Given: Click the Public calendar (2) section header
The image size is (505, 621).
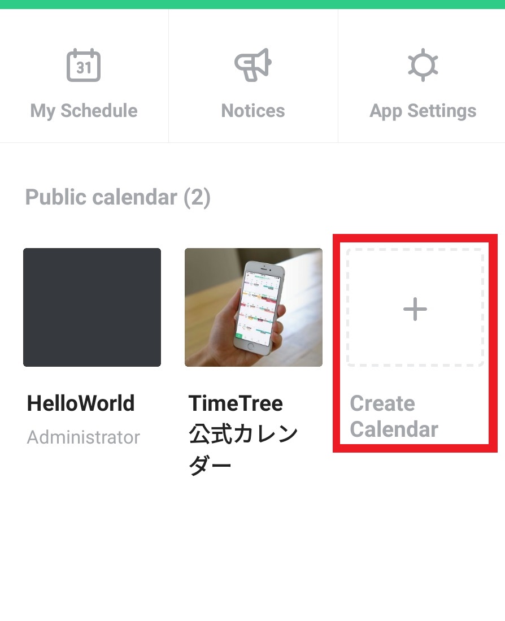Looking at the screenshot, I should (x=118, y=197).
